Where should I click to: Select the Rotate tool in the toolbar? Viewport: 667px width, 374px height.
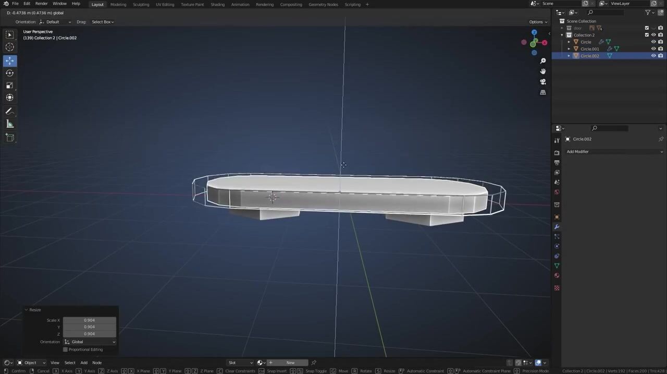pyautogui.click(x=9, y=73)
